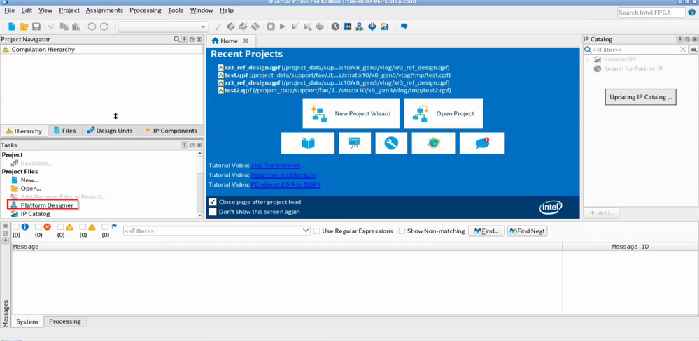
Task: Click the Search Intel FPGA field
Action: coord(651,13)
